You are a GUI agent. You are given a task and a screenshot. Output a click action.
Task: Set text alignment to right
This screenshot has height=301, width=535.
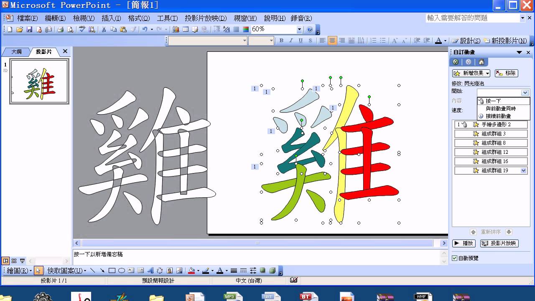coord(342,41)
